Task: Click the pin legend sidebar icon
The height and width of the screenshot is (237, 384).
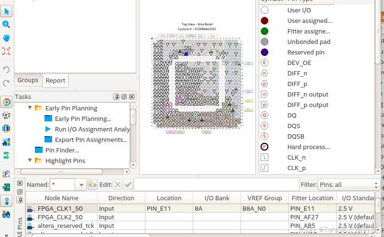Action: 6,201
